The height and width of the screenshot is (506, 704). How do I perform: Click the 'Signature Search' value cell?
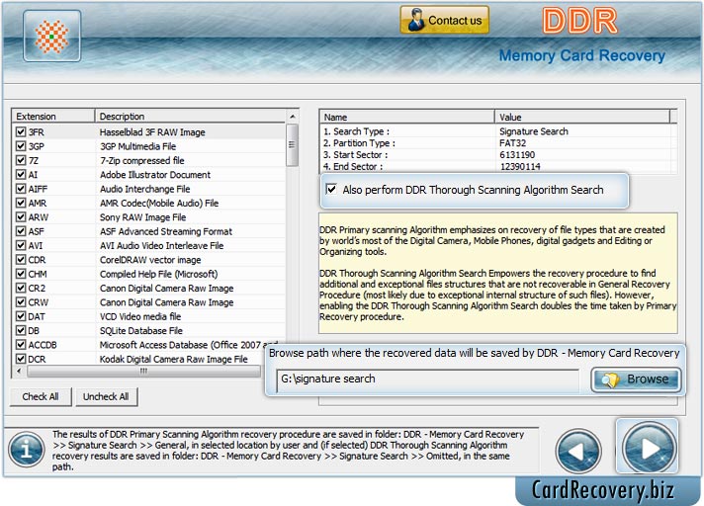point(534,131)
